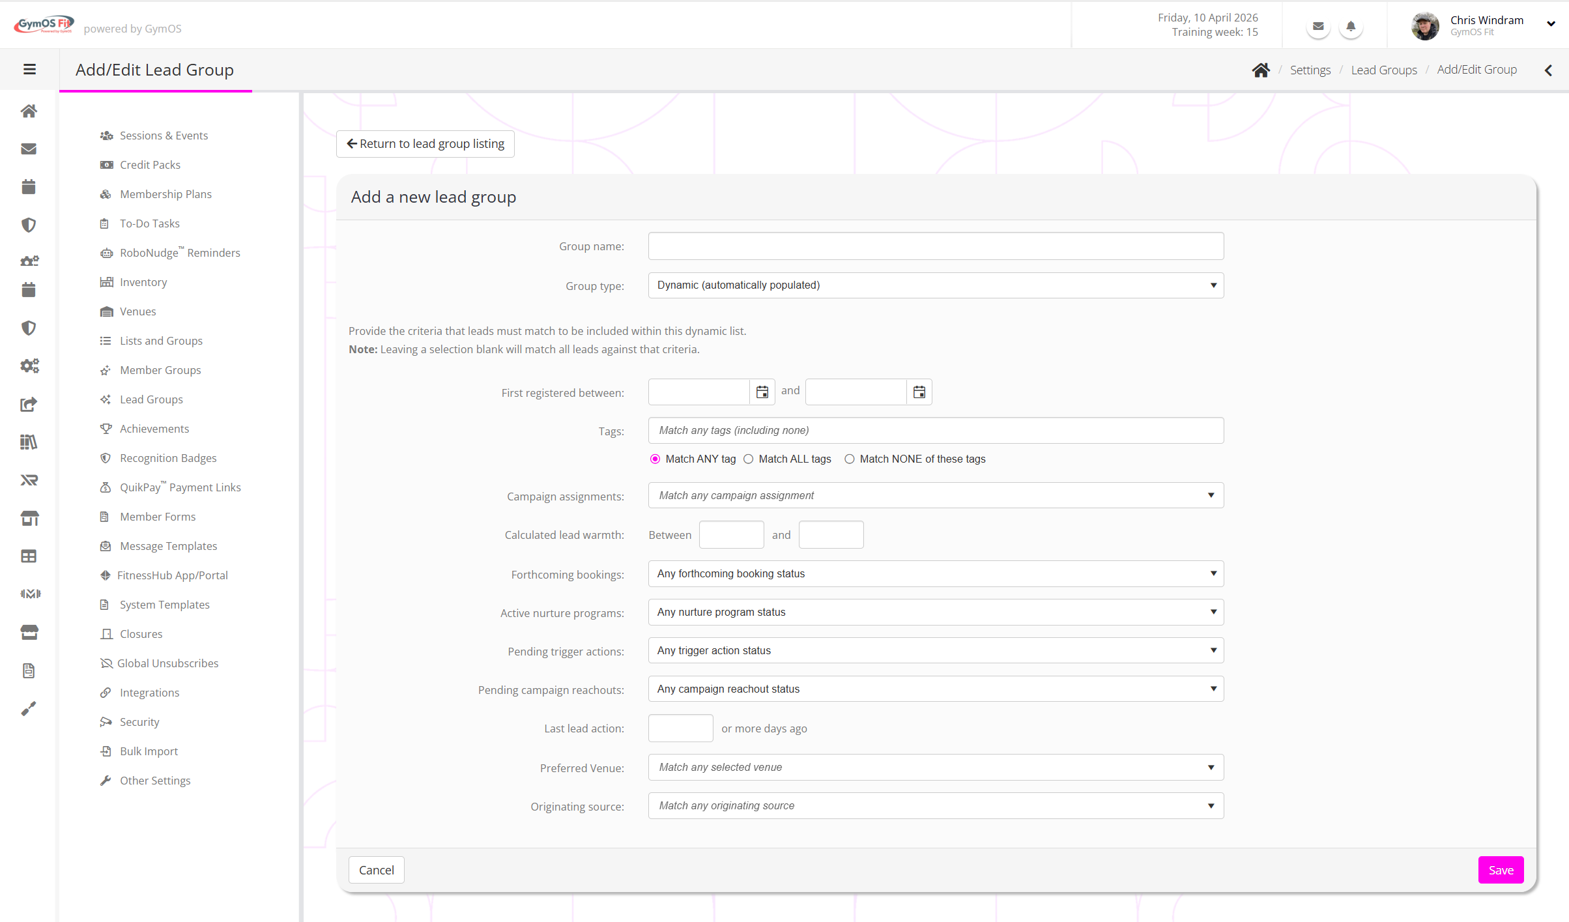Open the messages envelope icon in header
This screenshot has height=922, width=1569.
[1318, 27]
